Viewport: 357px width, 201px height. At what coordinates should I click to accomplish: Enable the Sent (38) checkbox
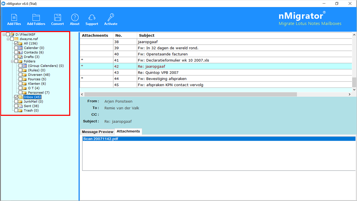coord(16,106)
